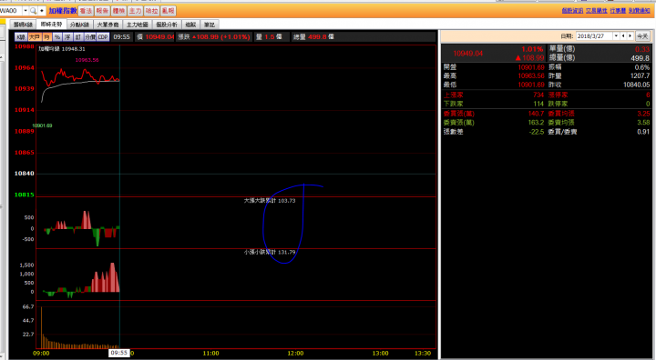Open the 筆記 tab
Viewport: 656px width, 360px height.
click(210, 25)
